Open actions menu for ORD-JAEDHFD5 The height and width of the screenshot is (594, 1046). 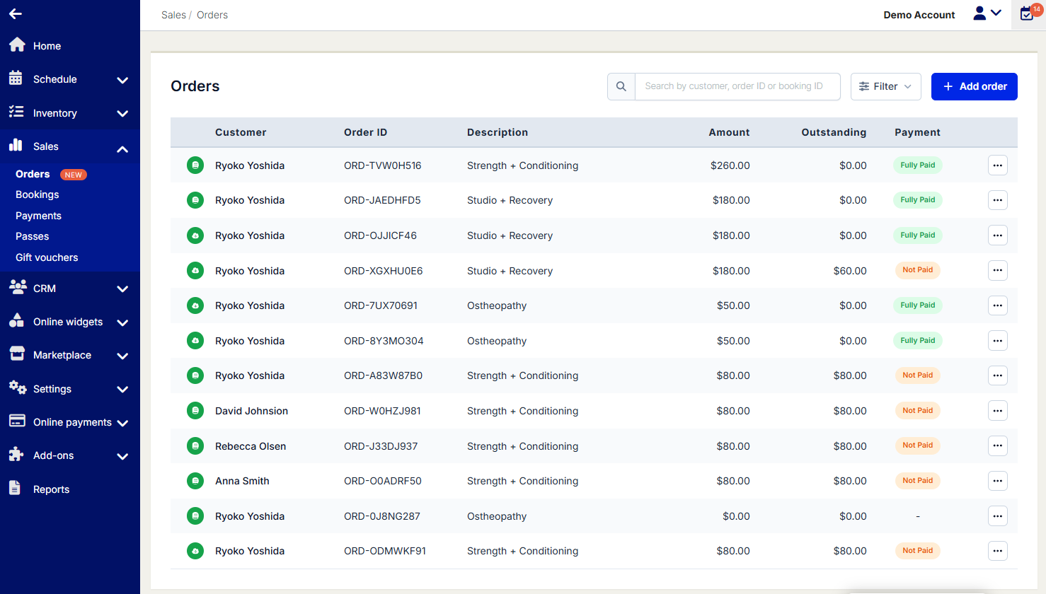998,200
